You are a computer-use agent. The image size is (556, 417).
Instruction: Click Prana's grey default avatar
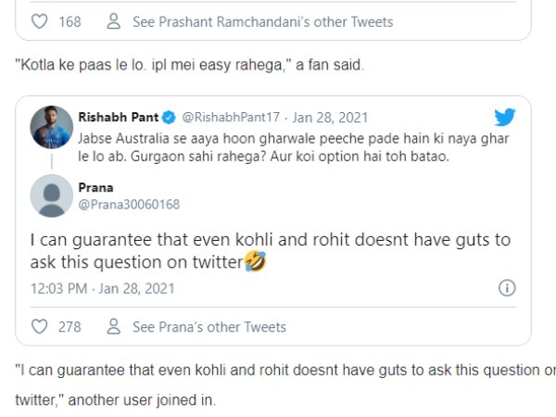click(49, 194)
